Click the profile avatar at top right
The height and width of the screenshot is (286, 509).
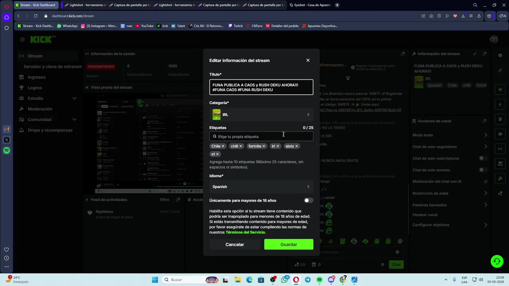[494, 39]
